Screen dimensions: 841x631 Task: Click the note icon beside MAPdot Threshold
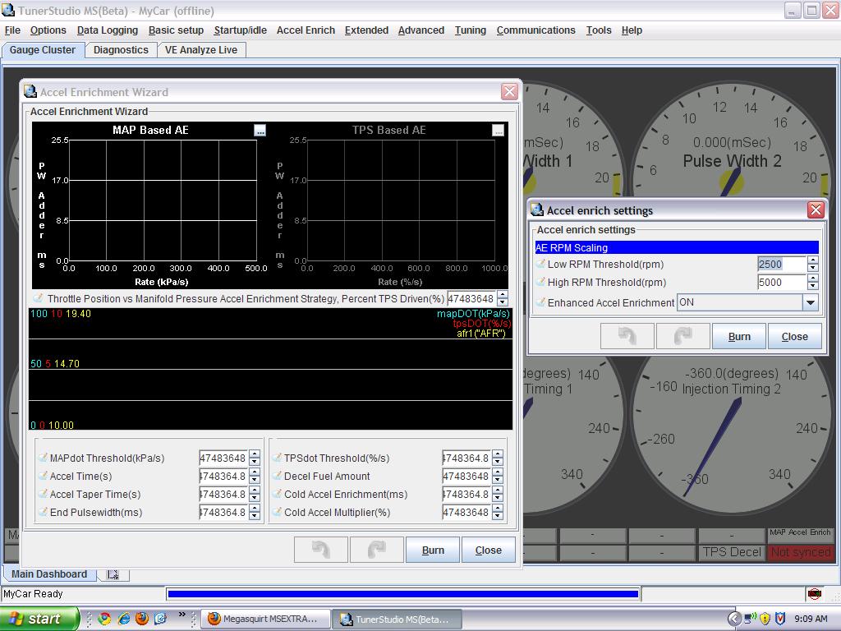coord(43,458)
